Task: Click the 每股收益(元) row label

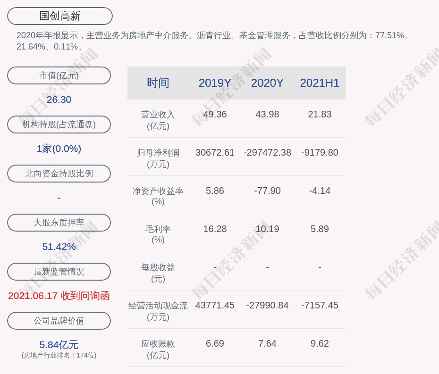Action: click(x=158, y=273)
